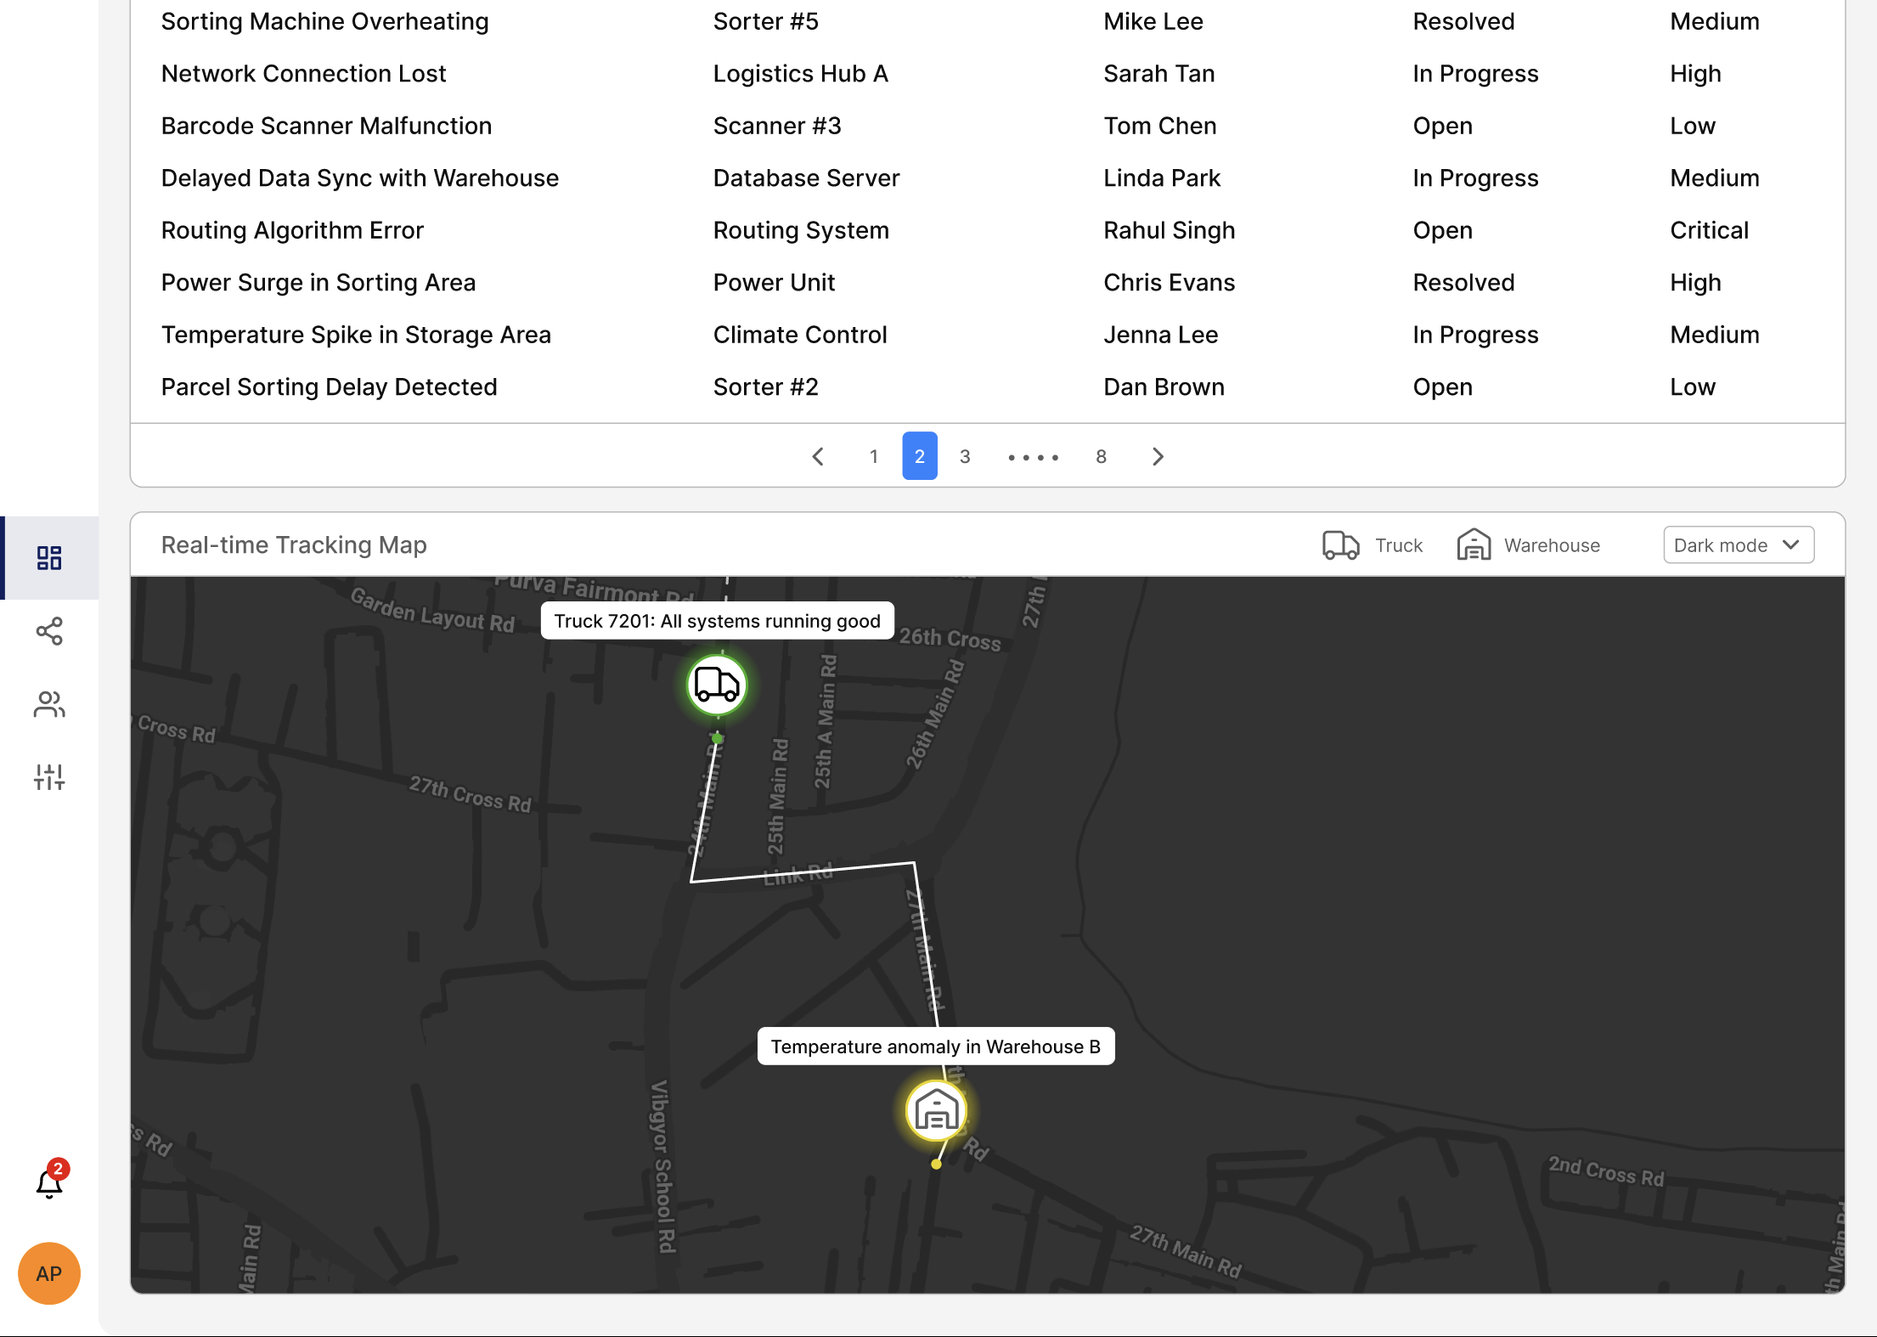Open the users sidebar icon
This screenshot has height=1337, width=1877.
49,704
